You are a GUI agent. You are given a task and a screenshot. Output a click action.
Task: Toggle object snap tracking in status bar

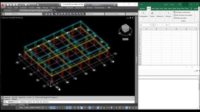point(67,108)
